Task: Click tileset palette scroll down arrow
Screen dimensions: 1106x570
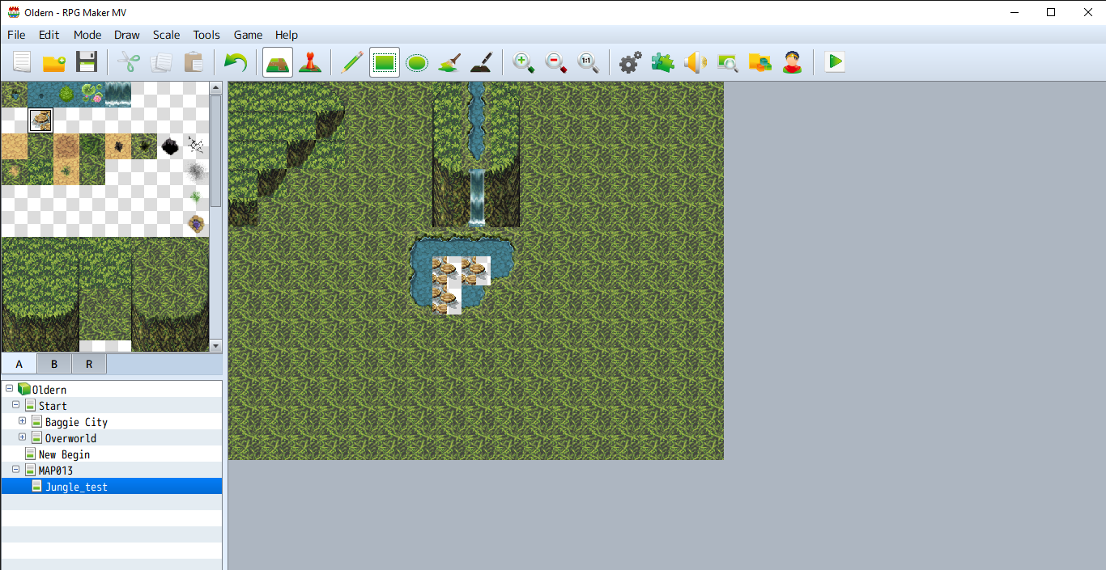Action: (215, 345)
